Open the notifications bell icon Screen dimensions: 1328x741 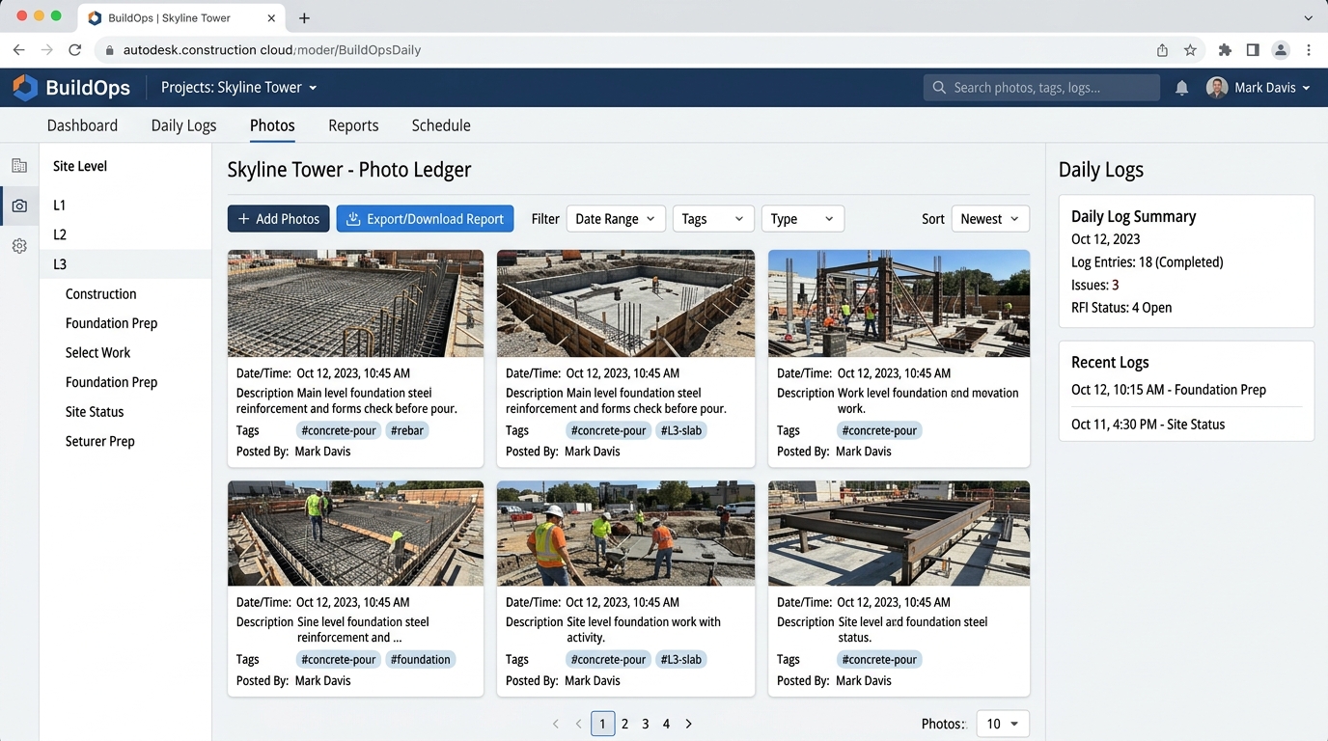(1181, 88)
